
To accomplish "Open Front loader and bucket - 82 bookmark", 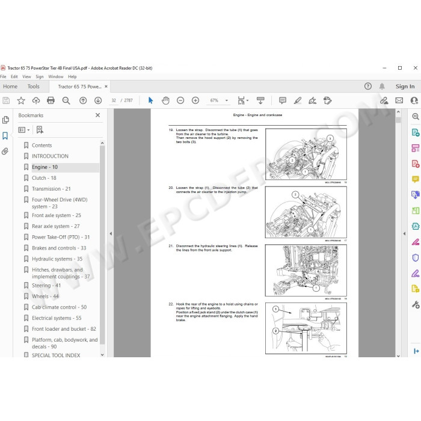I will click(64, 329).
